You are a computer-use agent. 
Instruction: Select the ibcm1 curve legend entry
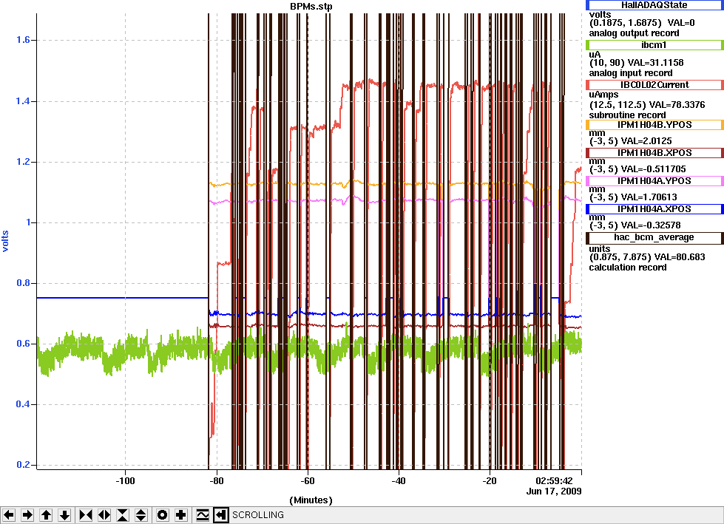654,45
